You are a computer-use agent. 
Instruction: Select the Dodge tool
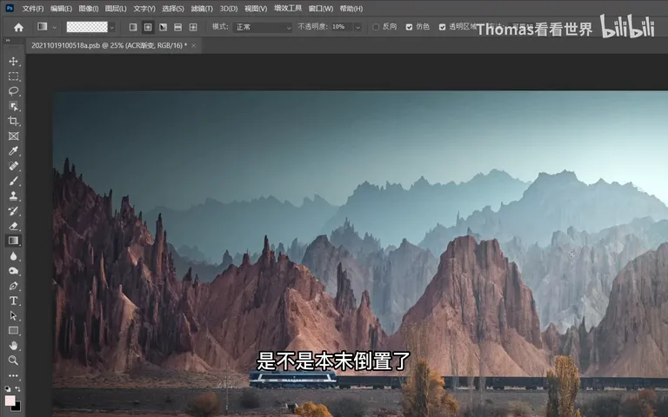13,271
